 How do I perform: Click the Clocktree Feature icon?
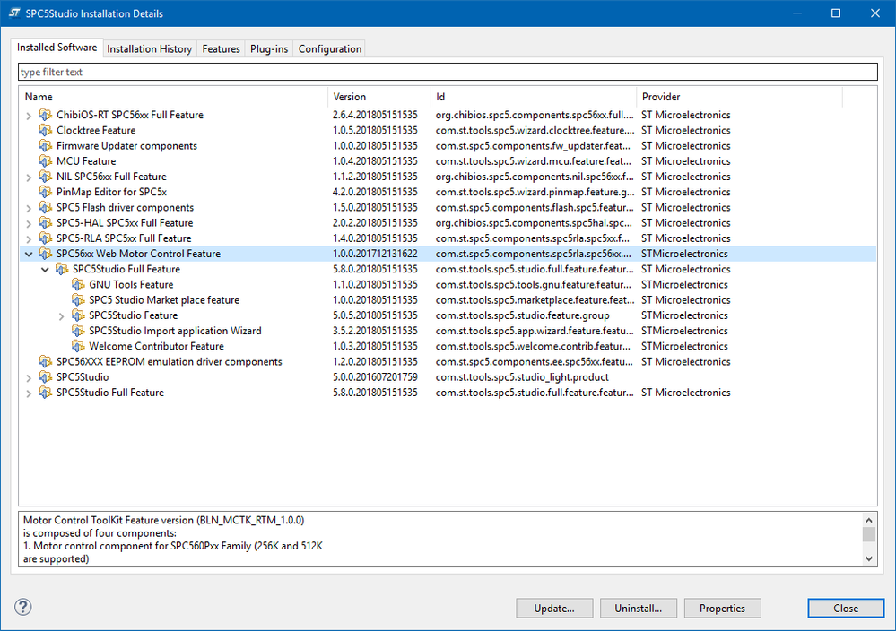[x=45, y=130]
